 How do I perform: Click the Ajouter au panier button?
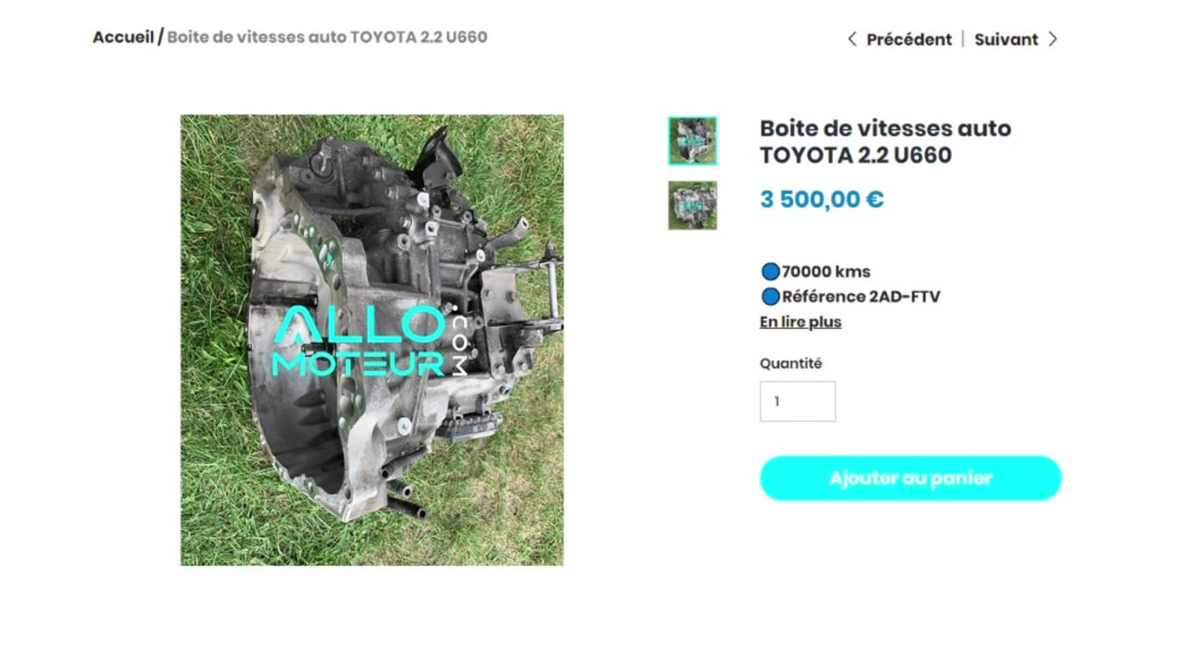(910, 479)
